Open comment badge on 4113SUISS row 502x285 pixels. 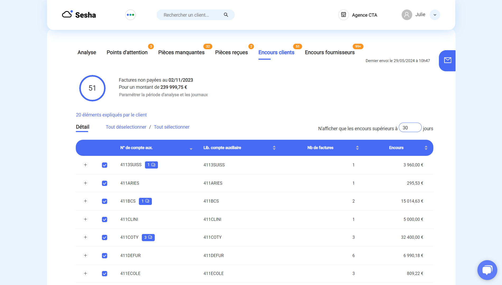[151, 165]
